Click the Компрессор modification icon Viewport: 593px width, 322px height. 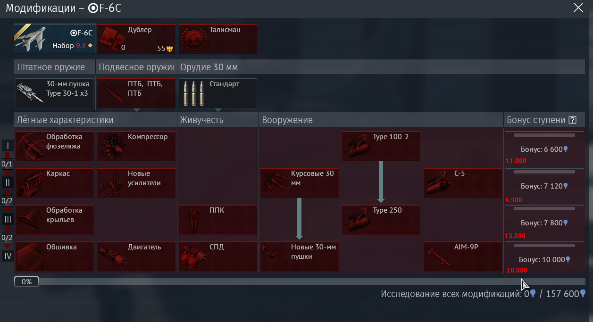click(136, 146)
